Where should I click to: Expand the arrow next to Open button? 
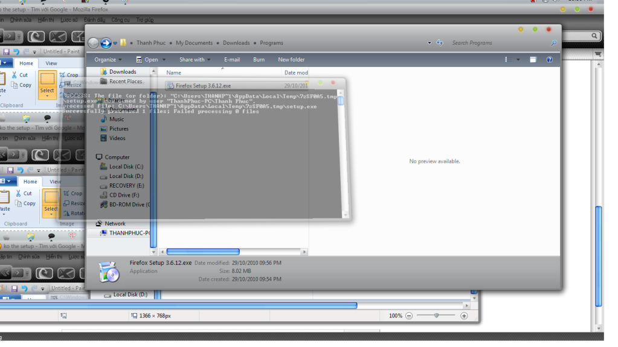click(163, 60)
